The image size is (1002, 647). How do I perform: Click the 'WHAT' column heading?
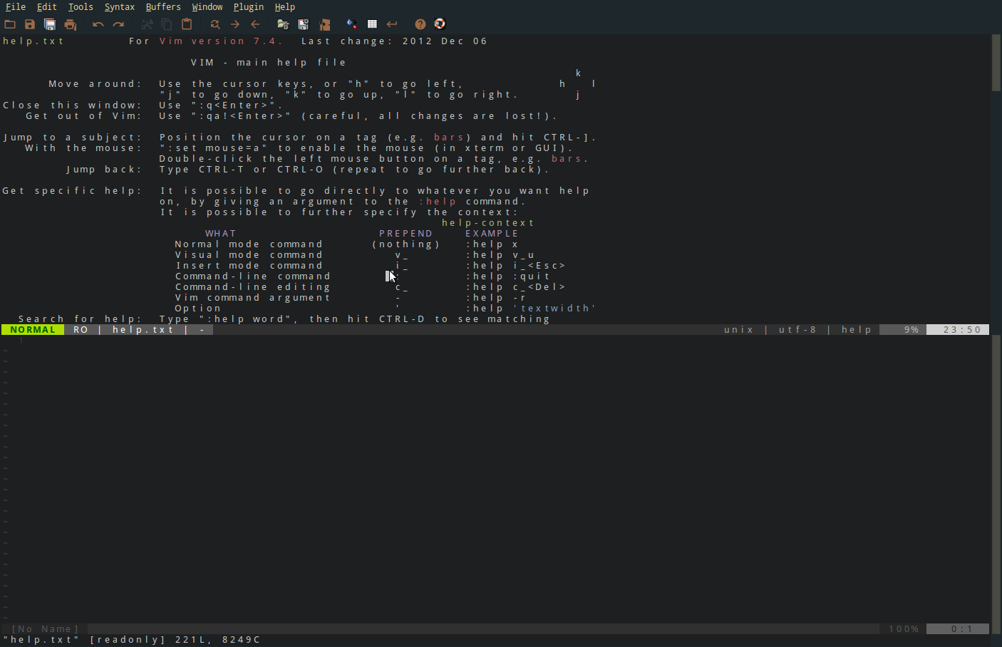221,234
